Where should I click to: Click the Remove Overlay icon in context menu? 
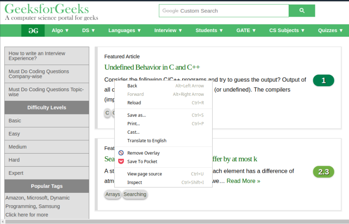click(x=121, y=153)
